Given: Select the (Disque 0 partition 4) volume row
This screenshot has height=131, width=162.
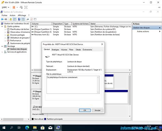Looking at the screenshot, I should (81, 32).
